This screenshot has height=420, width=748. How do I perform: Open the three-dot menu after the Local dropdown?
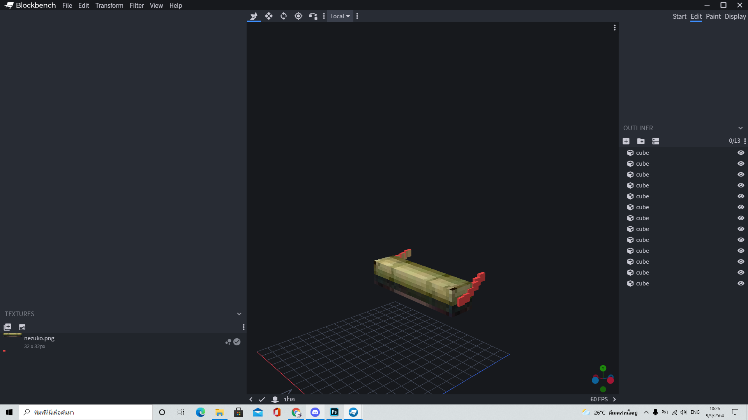pos(357,16)
